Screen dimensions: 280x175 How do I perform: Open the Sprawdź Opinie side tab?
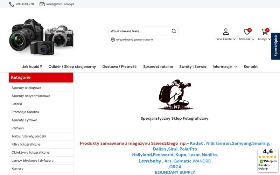coord(276,46)
